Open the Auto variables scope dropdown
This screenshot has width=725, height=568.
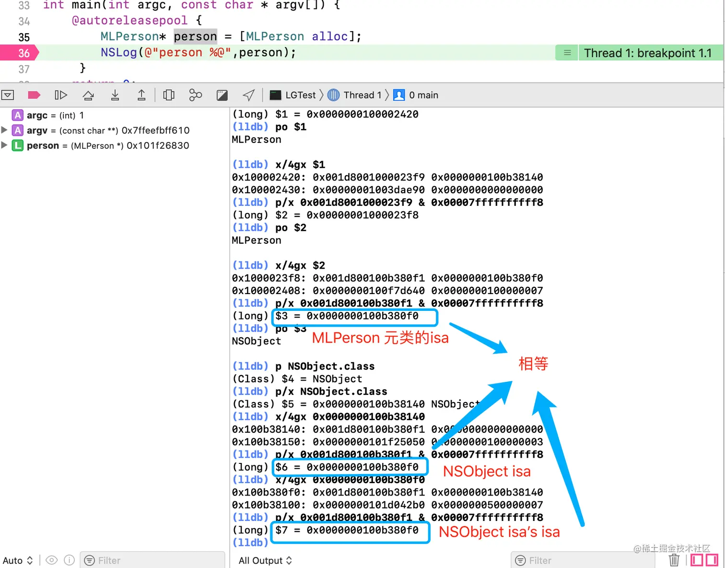point(18,560)
